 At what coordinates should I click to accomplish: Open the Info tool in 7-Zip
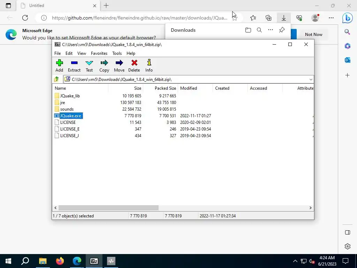click(x=149, y=66)
